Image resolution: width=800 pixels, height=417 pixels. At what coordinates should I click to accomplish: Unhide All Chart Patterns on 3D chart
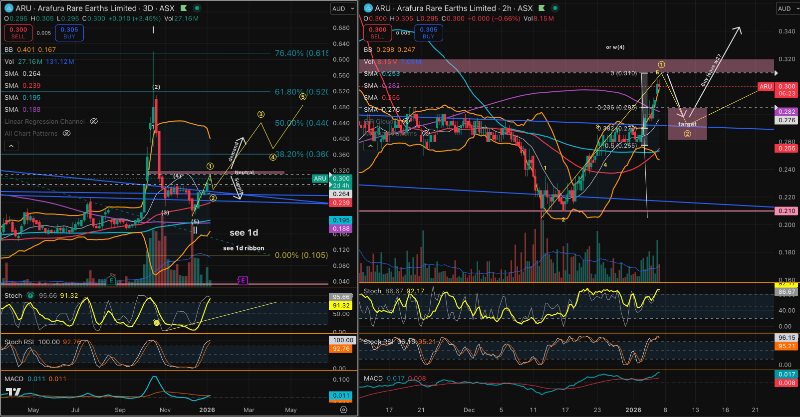[66, 133]
